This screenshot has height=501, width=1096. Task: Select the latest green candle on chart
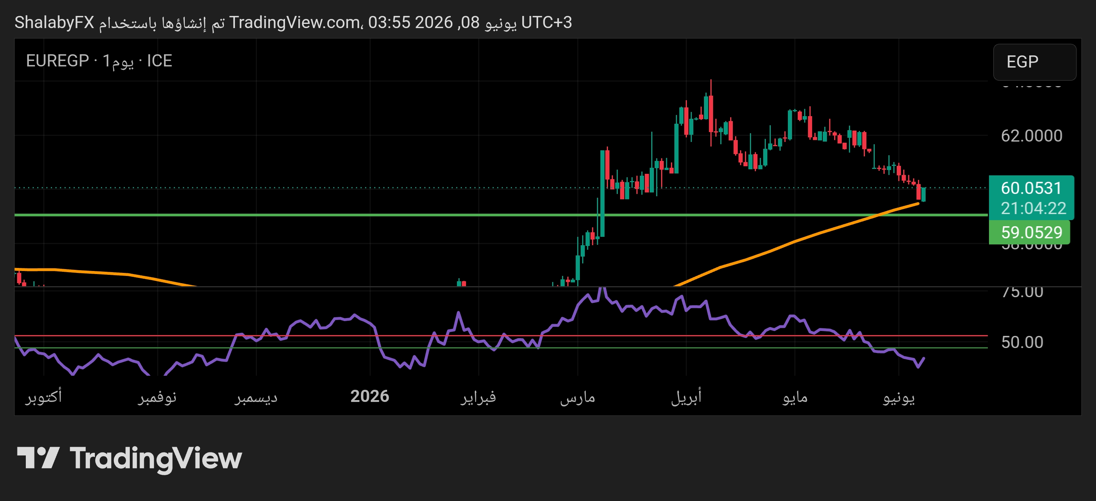click(x=924, y=194)
